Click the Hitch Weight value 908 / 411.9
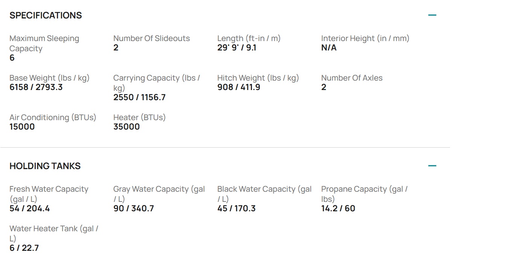Image resolution: width=508 pixels, height=258 pixels. (239, 87)
